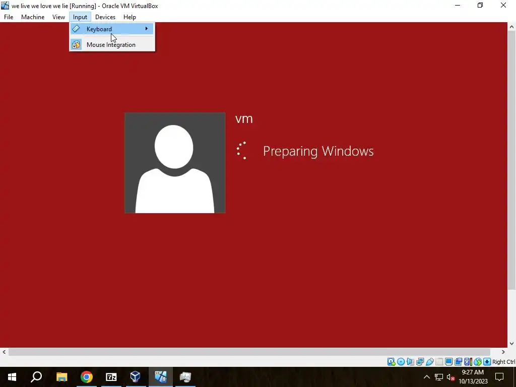Open 7-Zip from the taskbar
Image resolution: width=516 pixels, height=387 pixels.
111,377
